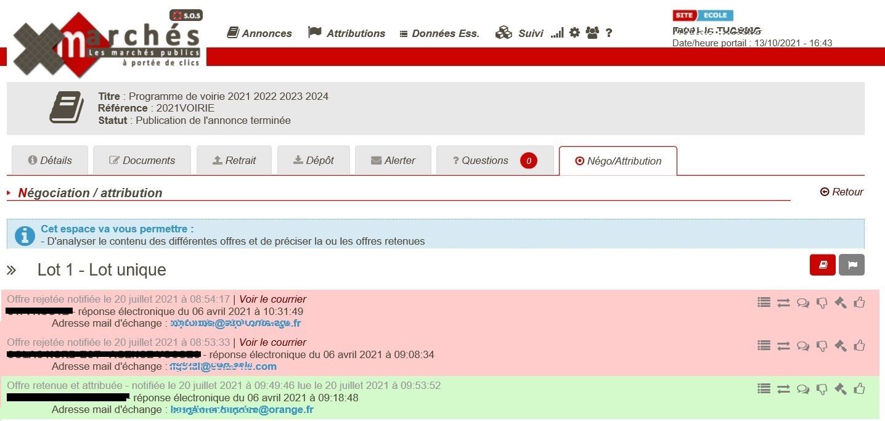Open the Suivi menu

[x=520, y=33]
